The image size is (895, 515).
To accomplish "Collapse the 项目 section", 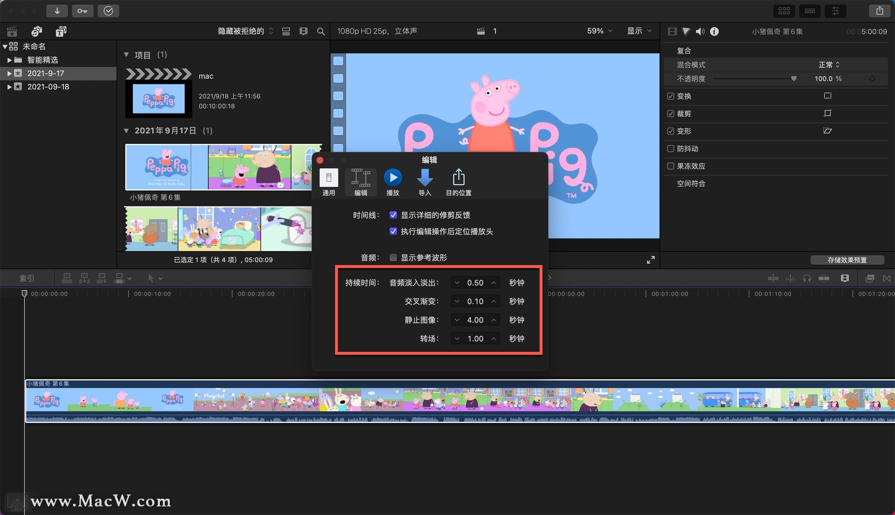I will 126,55.
